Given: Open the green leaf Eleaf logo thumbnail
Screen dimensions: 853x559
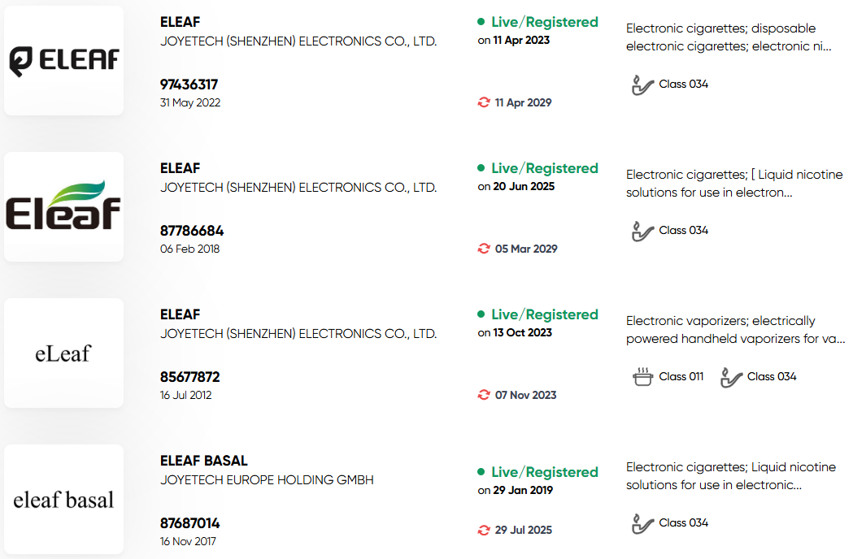Looking at the screenshot, I should tap(63, 206).
